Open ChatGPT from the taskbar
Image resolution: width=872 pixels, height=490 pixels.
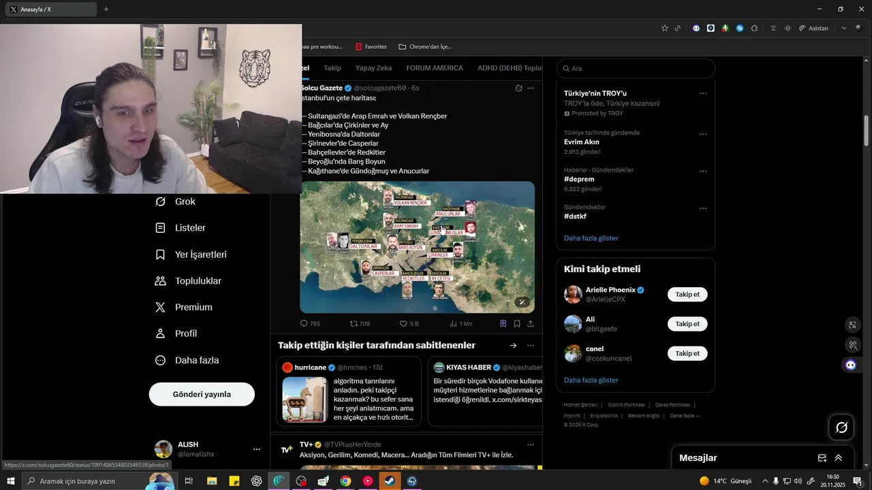click(x=256, y=481)
